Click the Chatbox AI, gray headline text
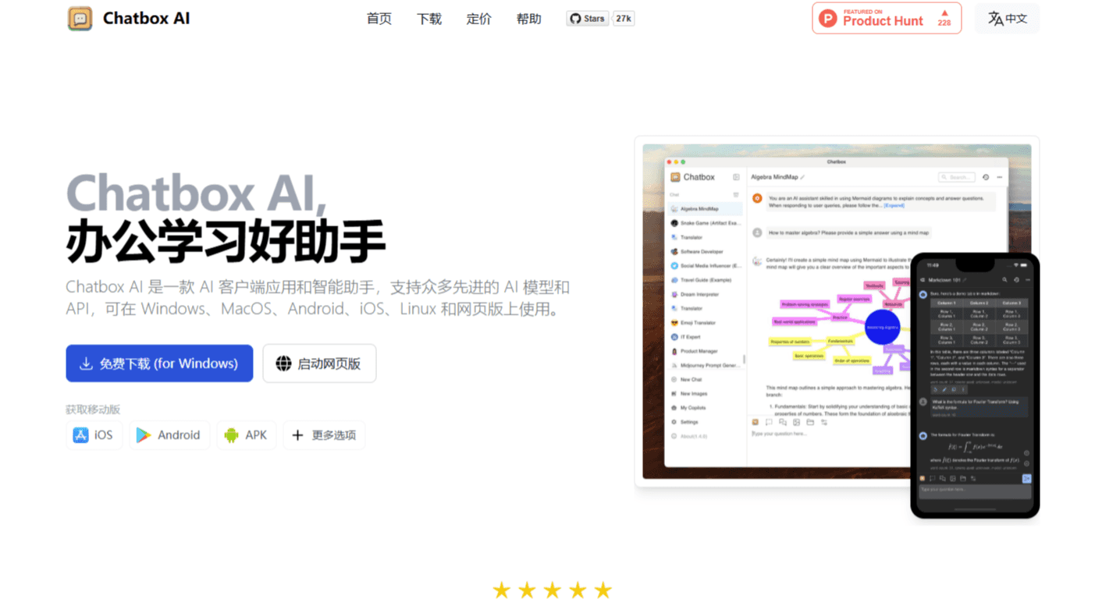The width and height of the screenshot is (1095, 613). pos(197,193)
